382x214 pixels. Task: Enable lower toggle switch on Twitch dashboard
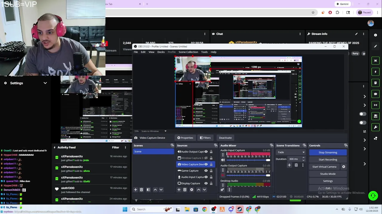(363, 122)
